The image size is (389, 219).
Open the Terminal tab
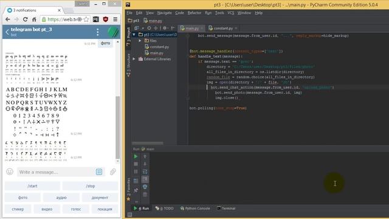coord(226,208)
